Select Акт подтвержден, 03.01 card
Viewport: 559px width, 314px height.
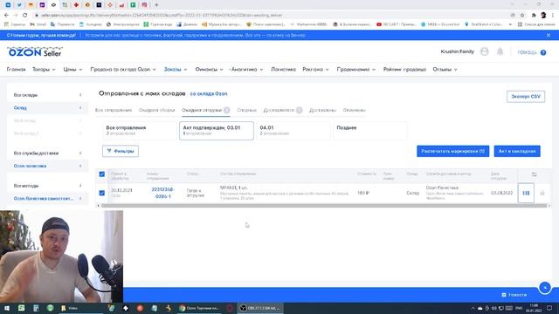pos(217,130)
